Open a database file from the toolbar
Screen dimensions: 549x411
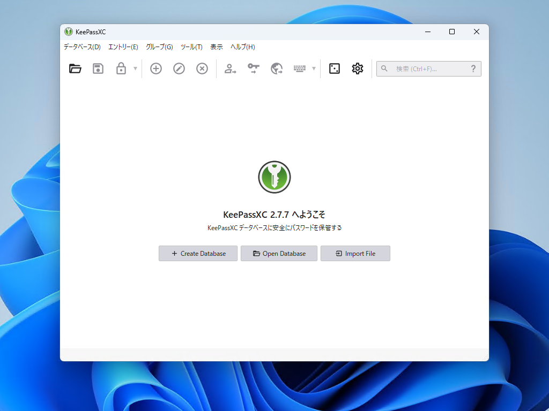[75, 68]
